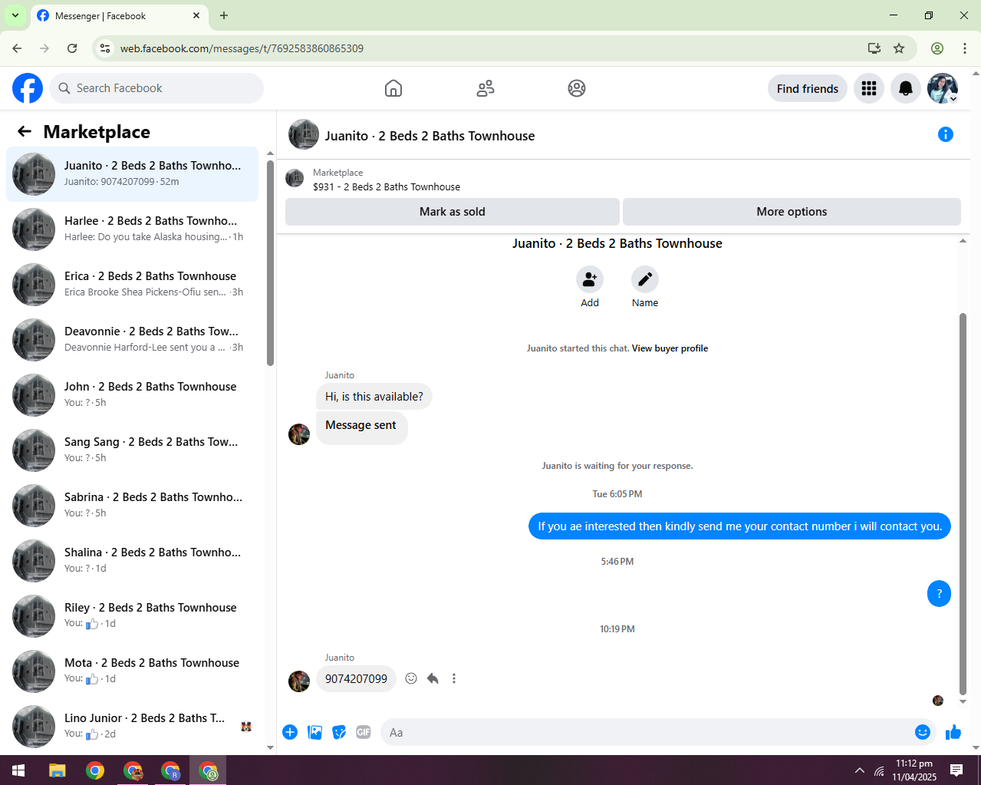Open Shalina conversation in the list
This screenshot has width=981, height=785.
132,561
